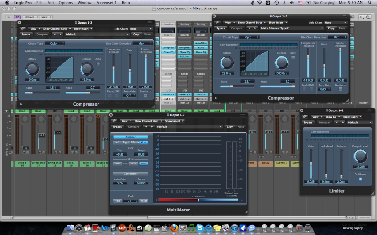
Task: Click Copy in the left Compressor window
Action: (136, 34)
